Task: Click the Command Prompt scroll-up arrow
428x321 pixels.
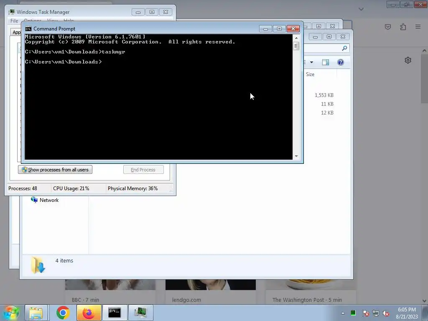Action: [296, 38]
